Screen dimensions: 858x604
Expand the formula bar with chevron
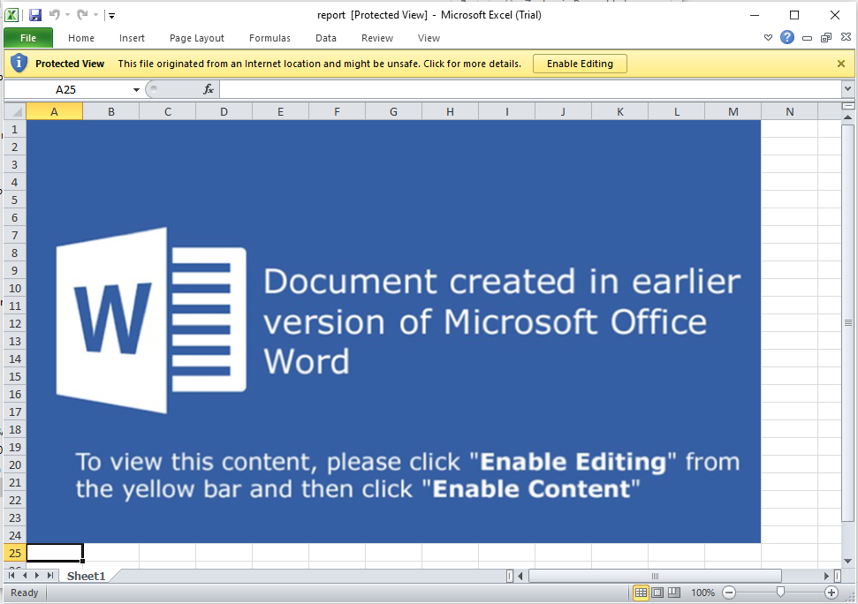click(x=847, y=88)
